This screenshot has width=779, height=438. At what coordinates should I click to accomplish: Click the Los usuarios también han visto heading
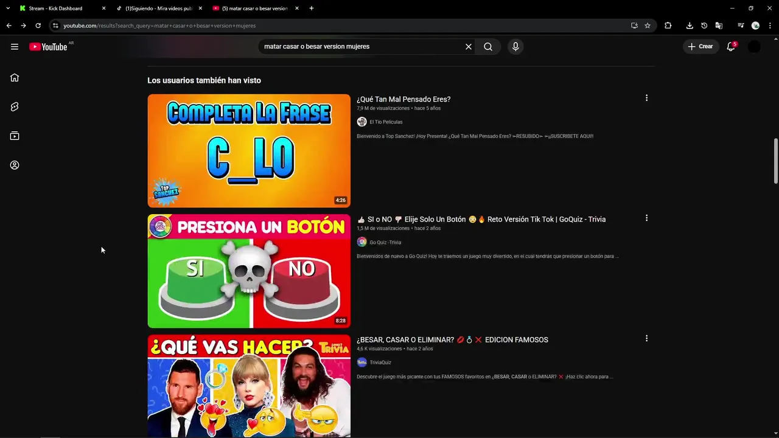204,80
